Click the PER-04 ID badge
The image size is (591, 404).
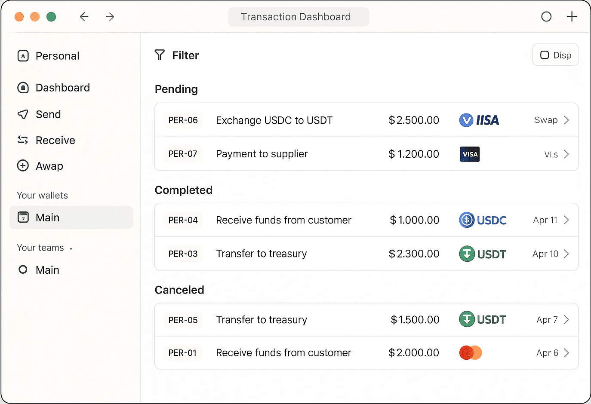click(183, 220)
